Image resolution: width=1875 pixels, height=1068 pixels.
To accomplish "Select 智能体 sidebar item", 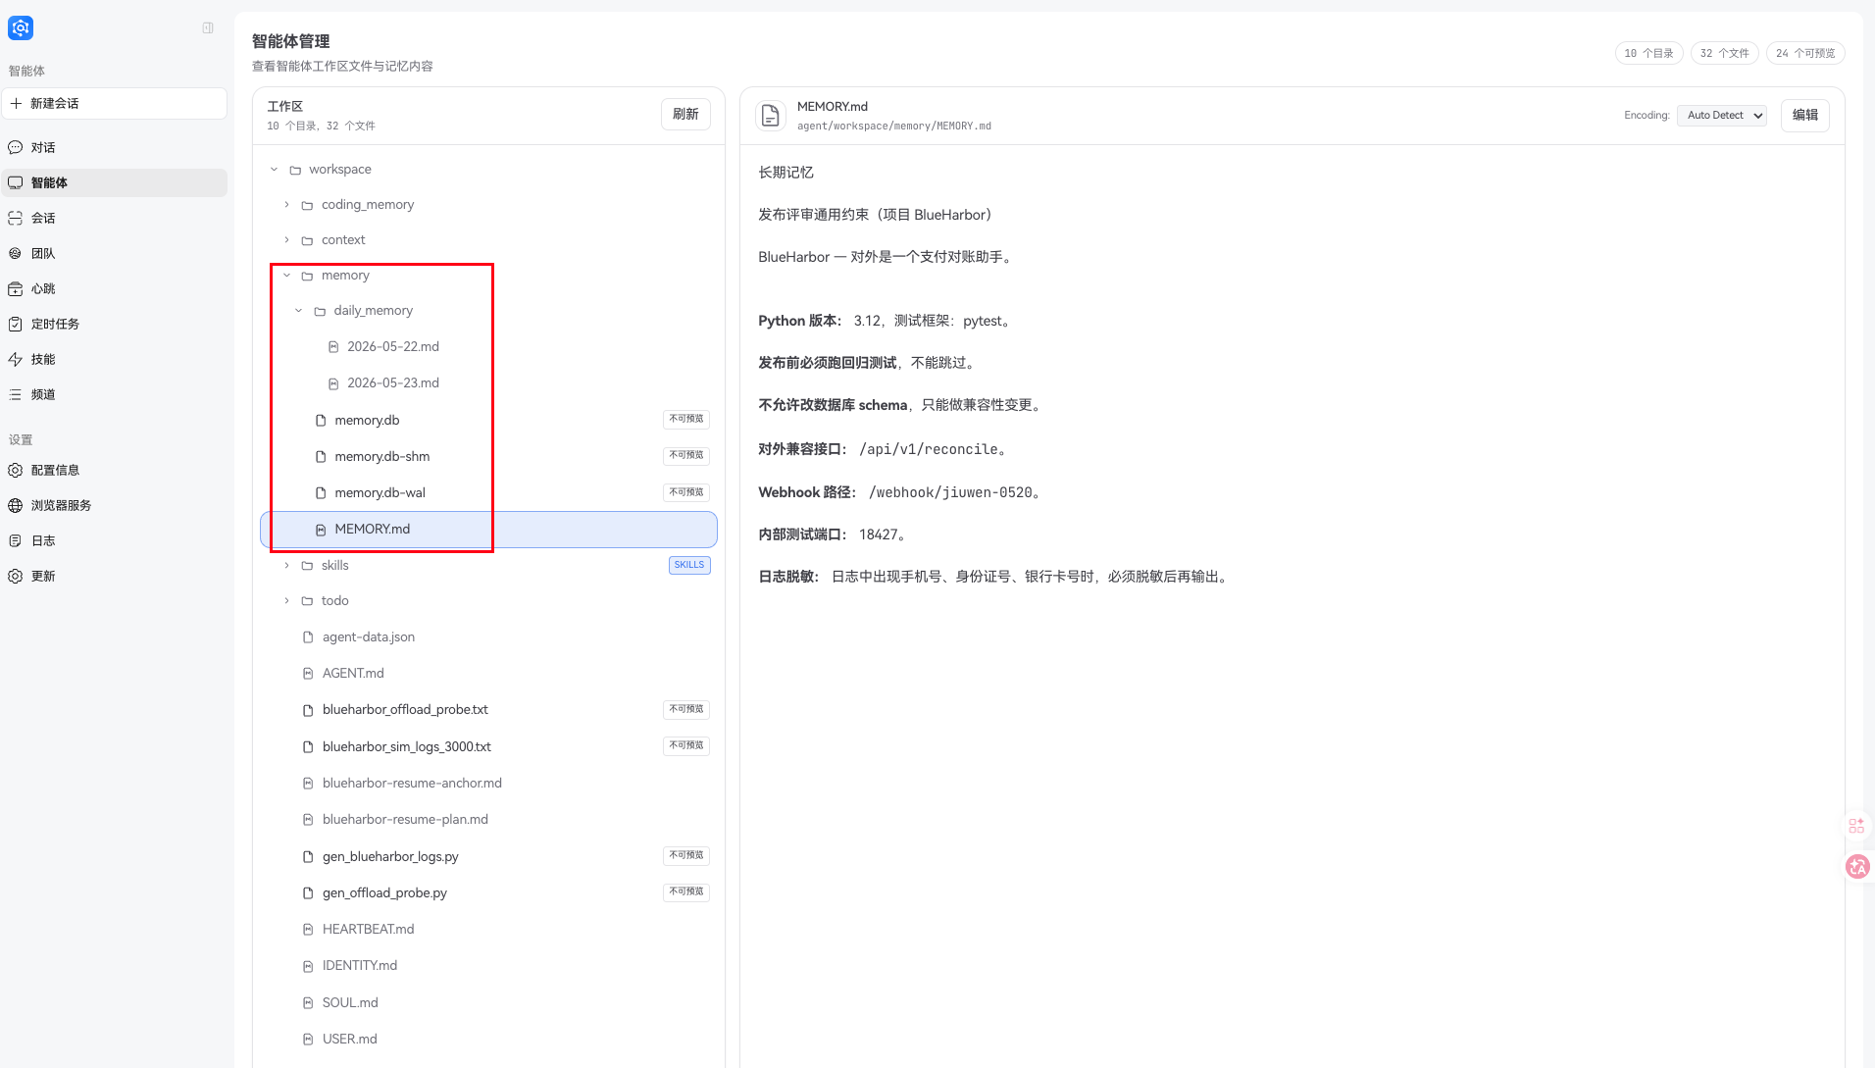I will pyautogui.click(x=115, y=182).
